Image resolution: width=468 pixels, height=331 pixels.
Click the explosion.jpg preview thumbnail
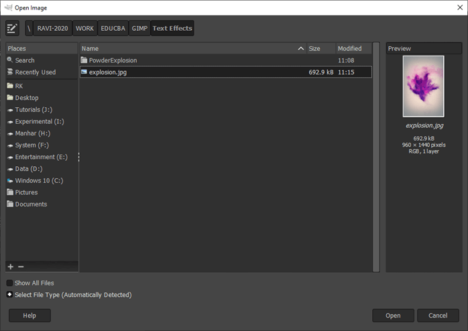click(x=424, y=86)
